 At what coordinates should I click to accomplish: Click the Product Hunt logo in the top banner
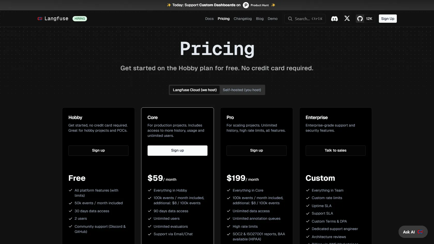(246, 5)
